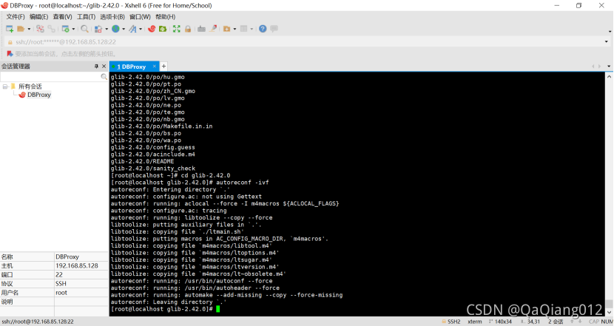The height and width of the screenshot is (326, 614).
Task: Expand the globe encoding dropdown arrow
Action: [124, 29]
